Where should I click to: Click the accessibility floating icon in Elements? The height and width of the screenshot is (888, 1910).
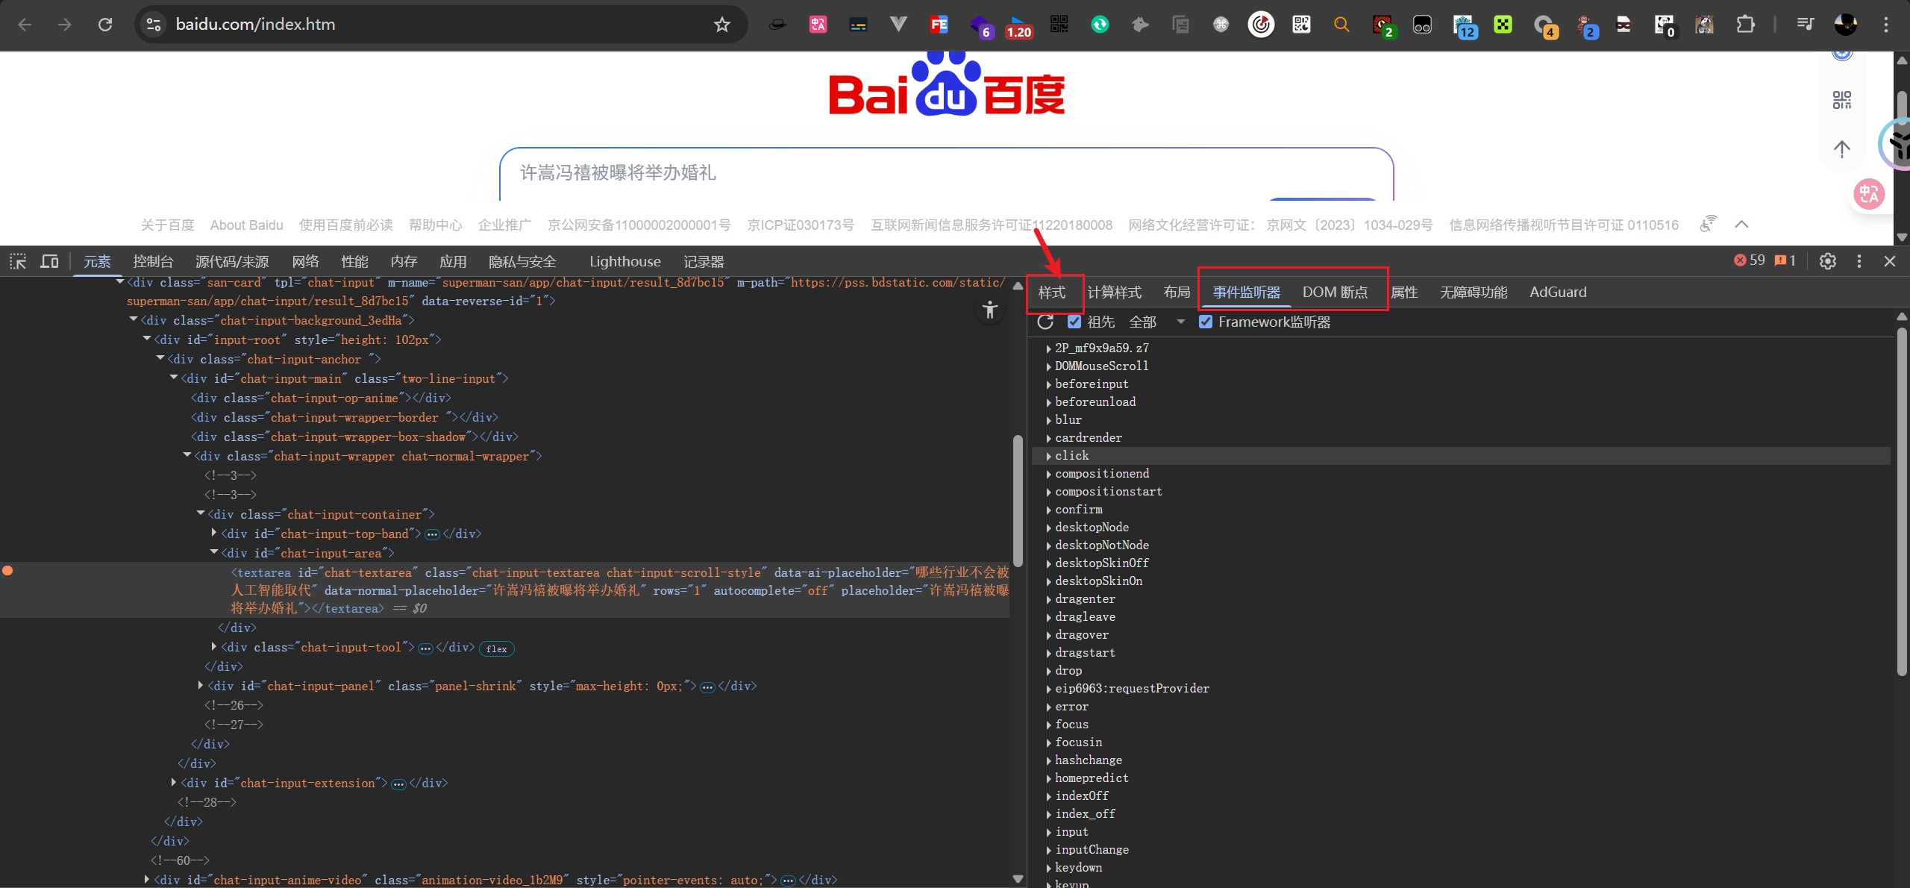(989, 310)
